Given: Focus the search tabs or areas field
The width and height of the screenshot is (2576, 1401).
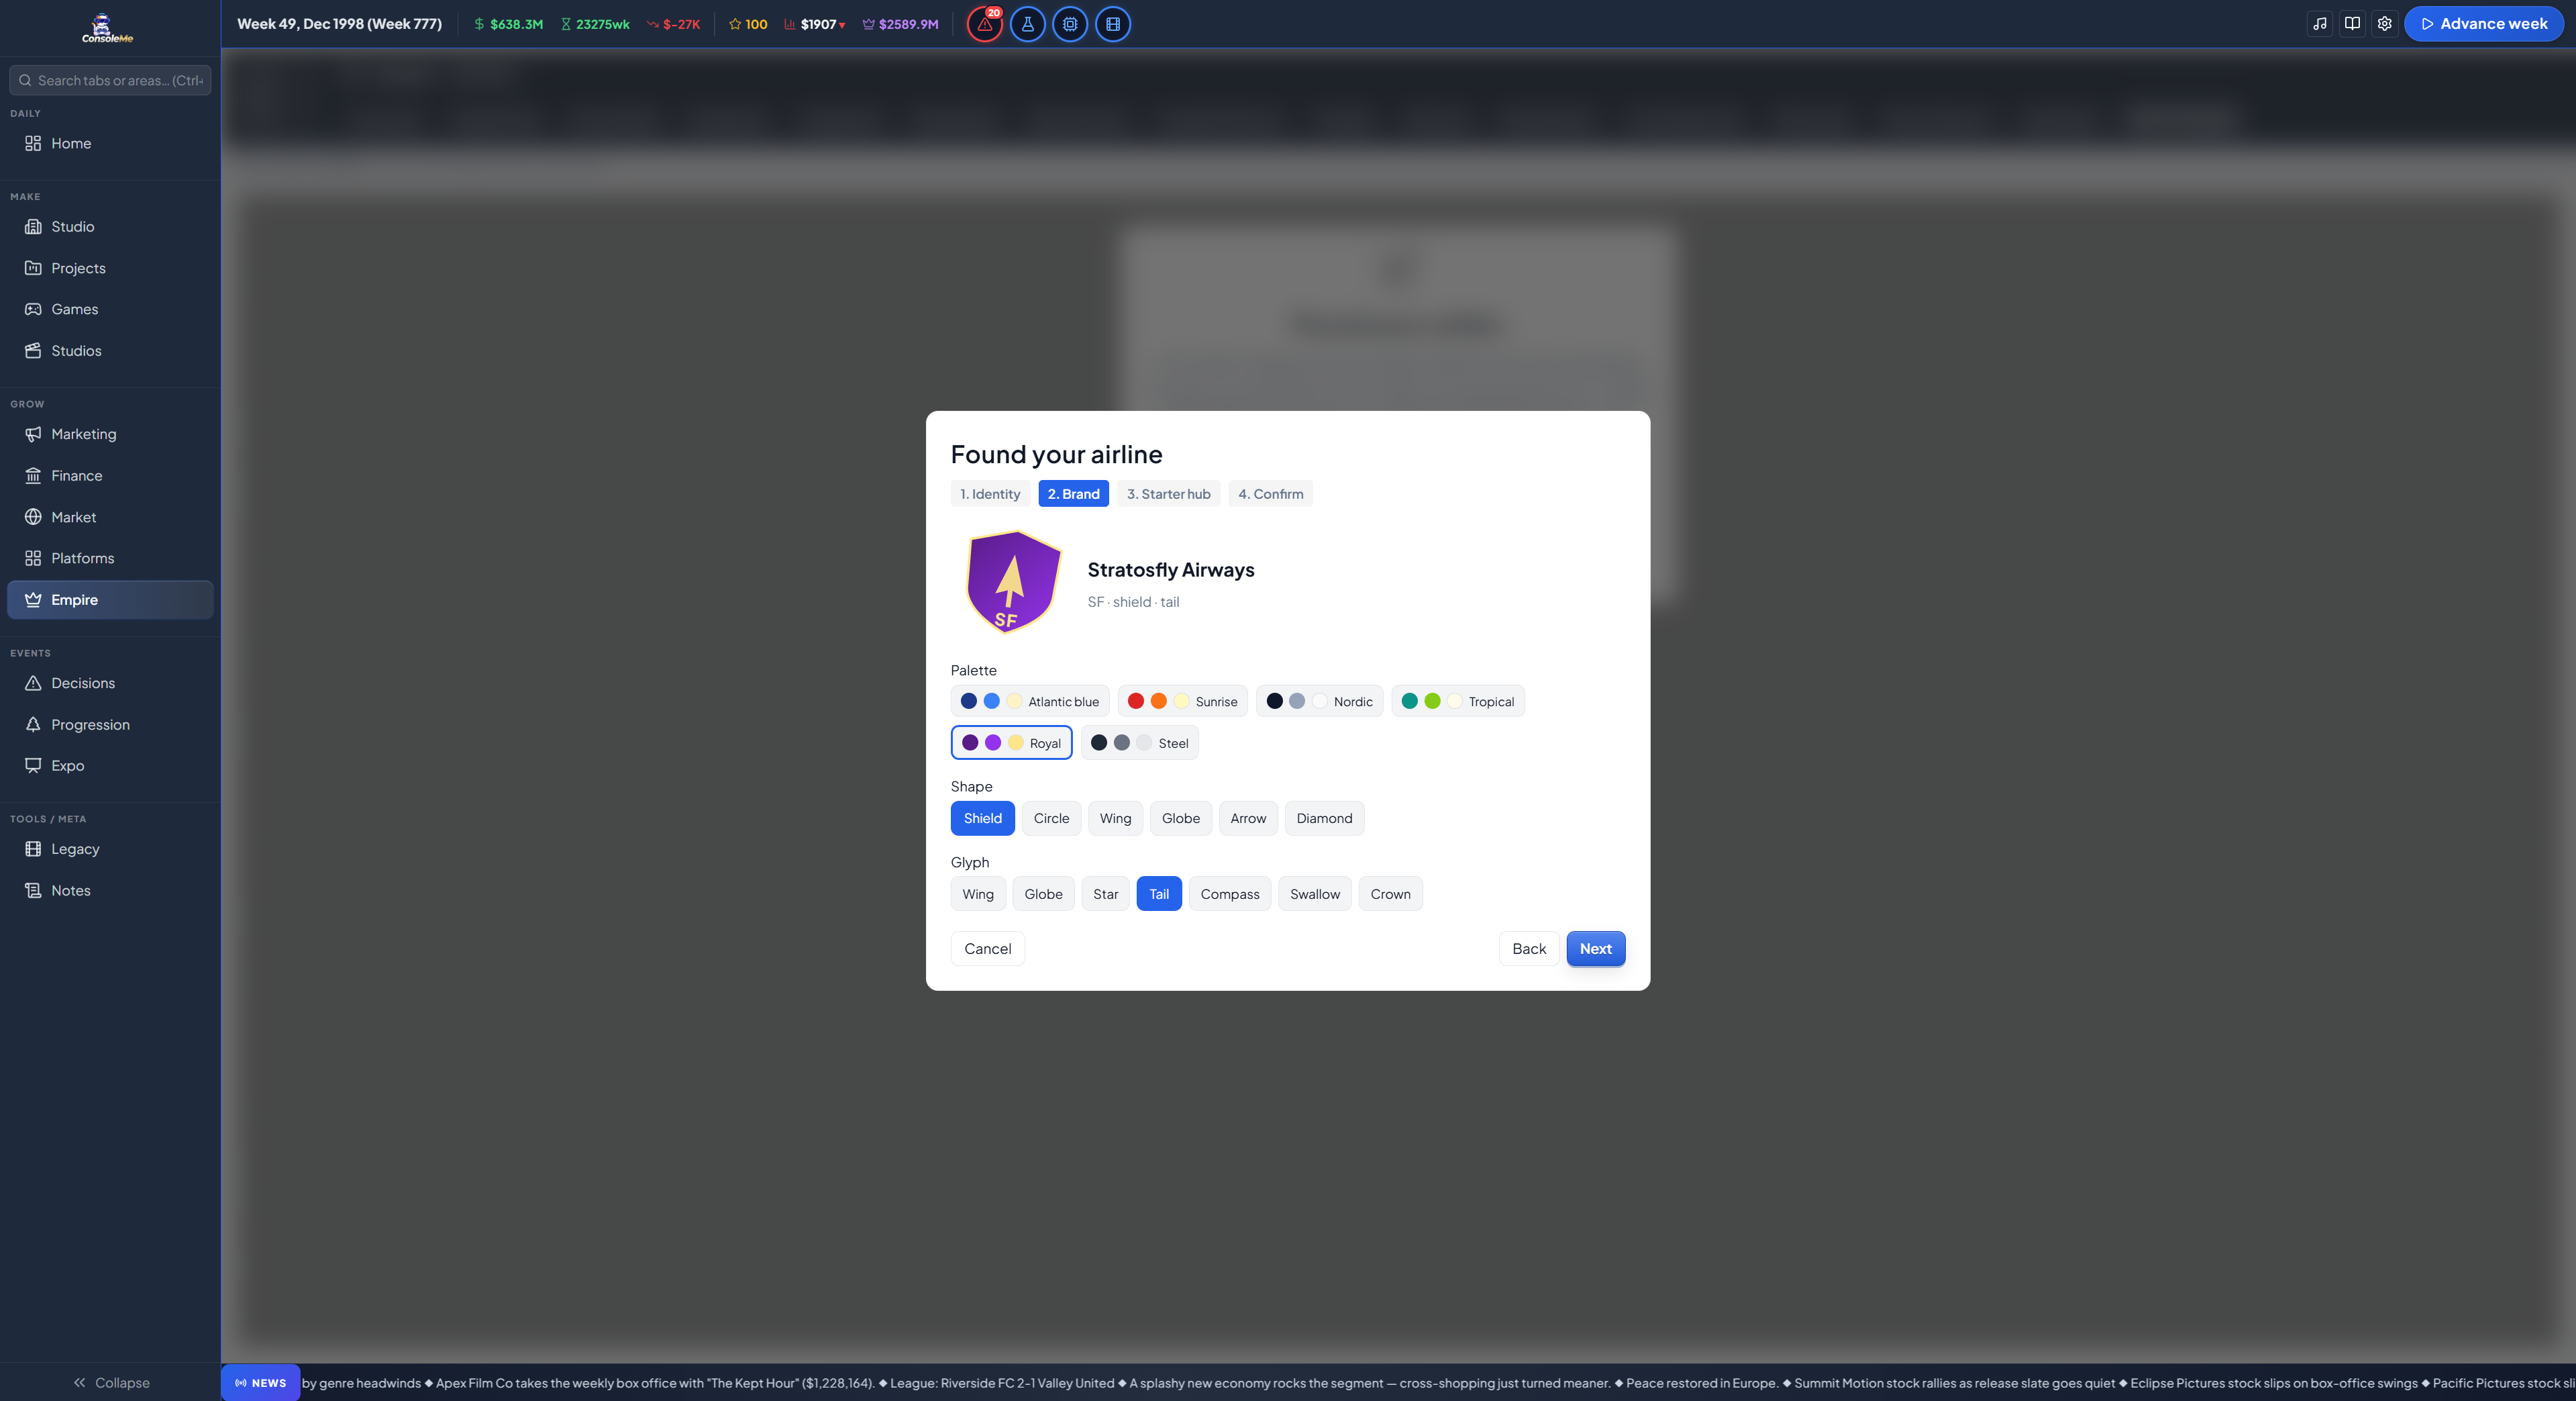Looking at the screenshot, I should [110, 80].
